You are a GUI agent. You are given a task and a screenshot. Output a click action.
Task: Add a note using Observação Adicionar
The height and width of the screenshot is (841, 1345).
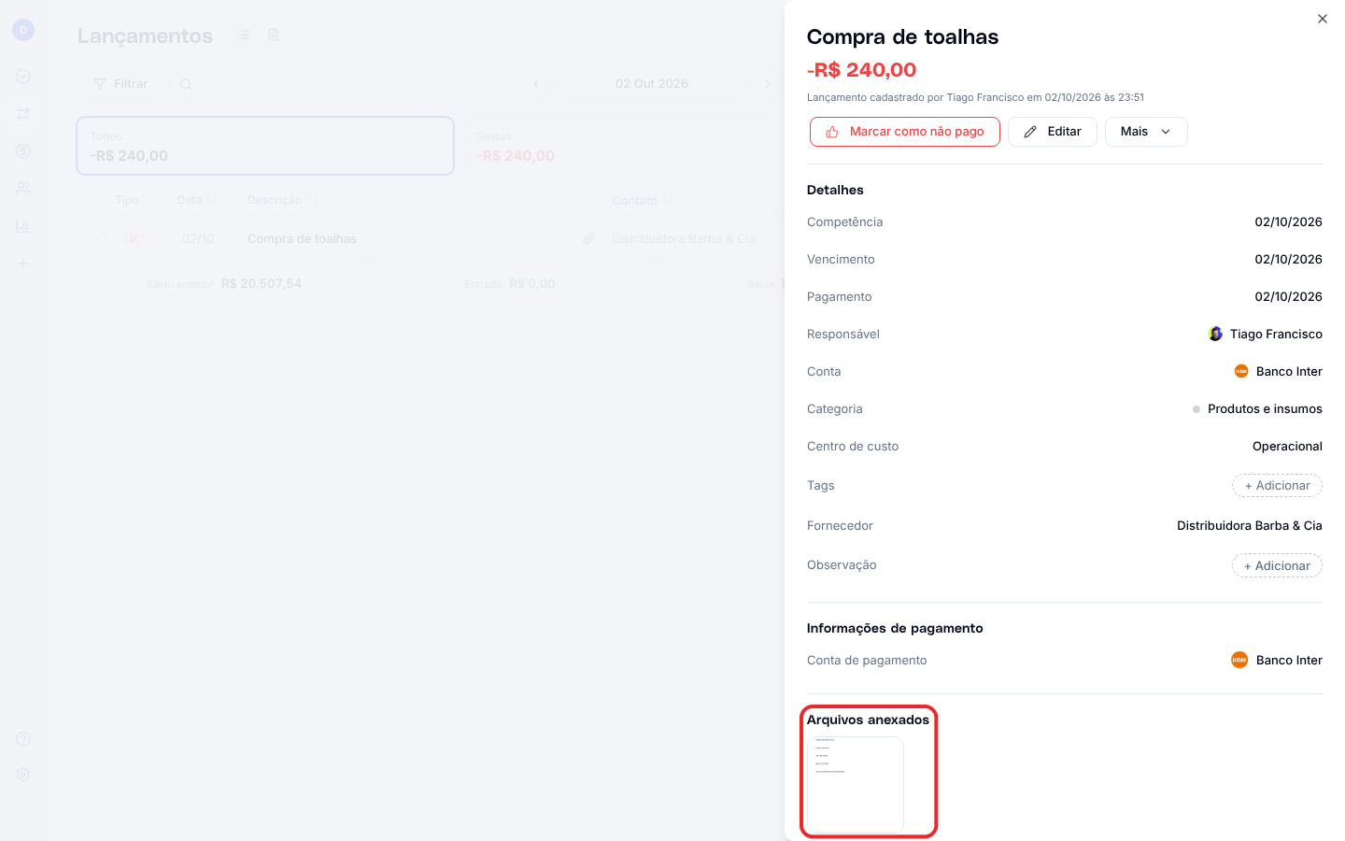click(1277, 566)
